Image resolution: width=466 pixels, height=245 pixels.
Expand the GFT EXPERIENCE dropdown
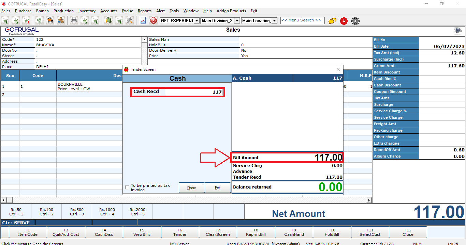point(197,21)
